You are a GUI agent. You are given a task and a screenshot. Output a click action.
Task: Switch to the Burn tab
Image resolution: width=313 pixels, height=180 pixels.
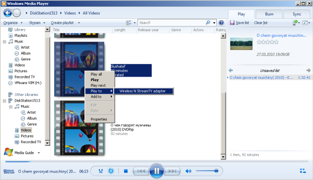coord(269,14)
